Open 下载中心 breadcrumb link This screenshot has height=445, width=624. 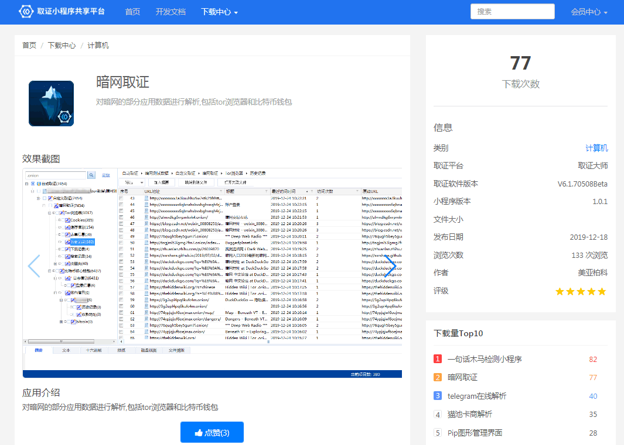(62, 45)
